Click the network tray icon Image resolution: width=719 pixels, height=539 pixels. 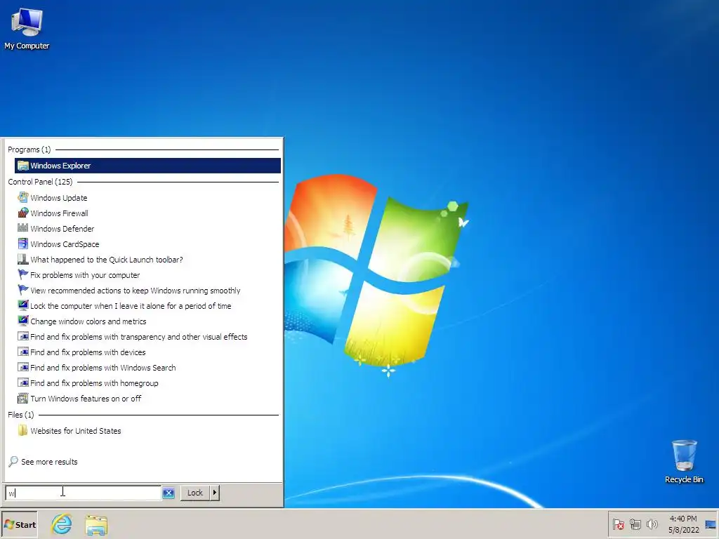tap(635, 524)
